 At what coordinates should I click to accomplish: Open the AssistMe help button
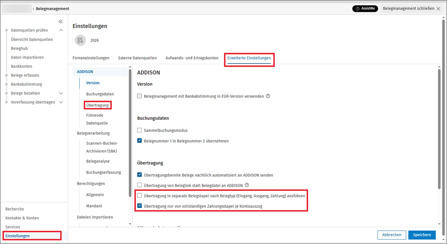[x=365, y=9]
